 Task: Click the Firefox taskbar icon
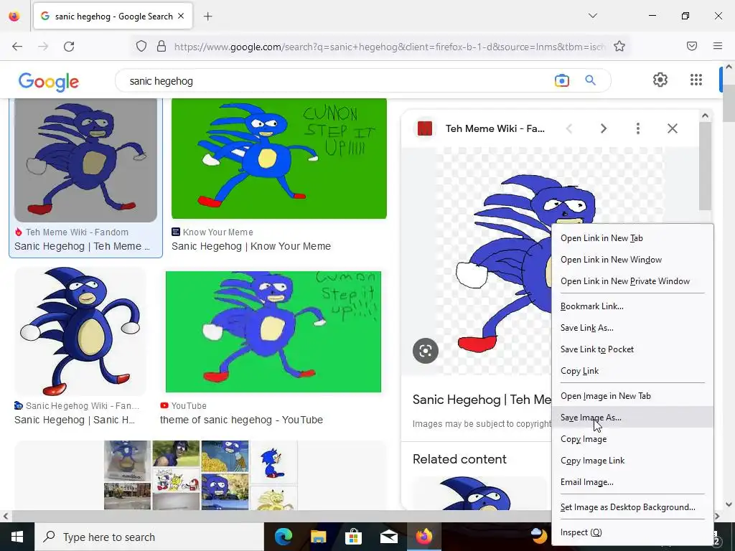423,537
